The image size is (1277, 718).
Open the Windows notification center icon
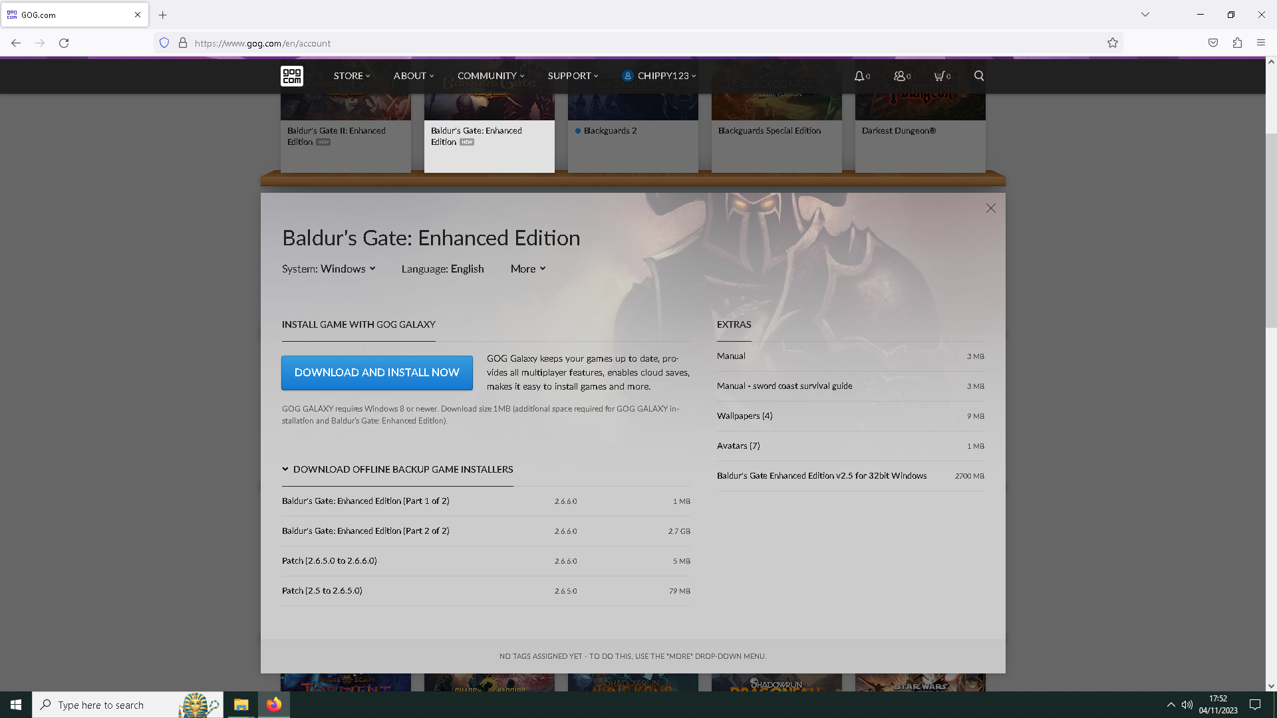1255,705
